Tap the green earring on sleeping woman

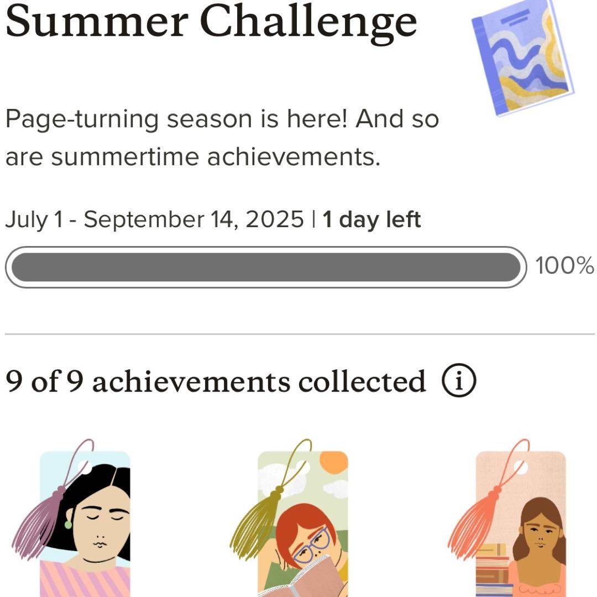click(x=68, y=525)
